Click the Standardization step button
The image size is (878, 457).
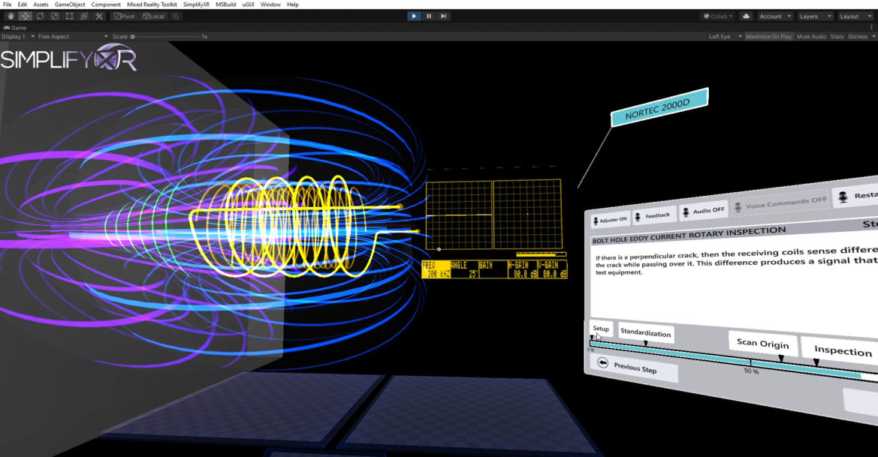(x=645, y=333)
